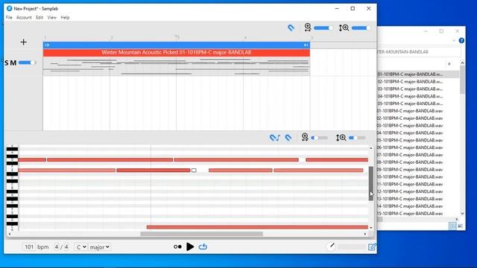
Task: Start playback with the Play button
Action: tap(190, 246)
